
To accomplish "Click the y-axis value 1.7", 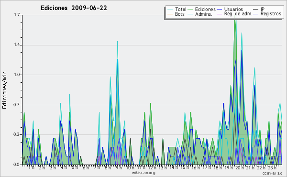I will click(x=17, y=15).
